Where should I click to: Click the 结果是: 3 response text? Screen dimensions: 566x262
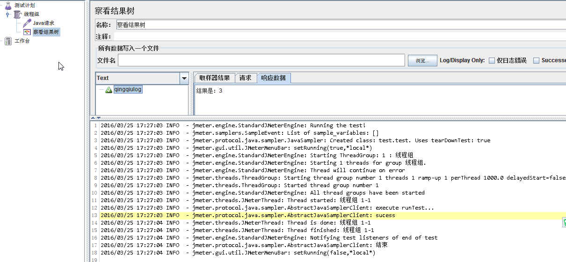209,91
